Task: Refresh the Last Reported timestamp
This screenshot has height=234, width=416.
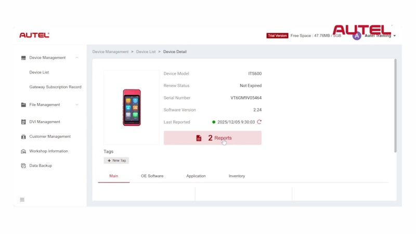Action: [x=259, y=122]
